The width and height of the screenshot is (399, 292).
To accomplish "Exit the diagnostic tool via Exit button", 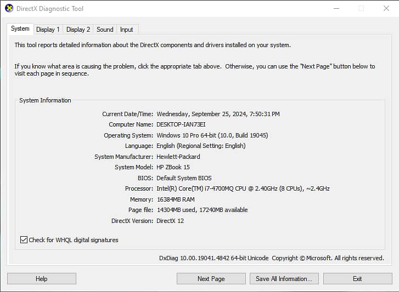I will click(x=357, y=279).
